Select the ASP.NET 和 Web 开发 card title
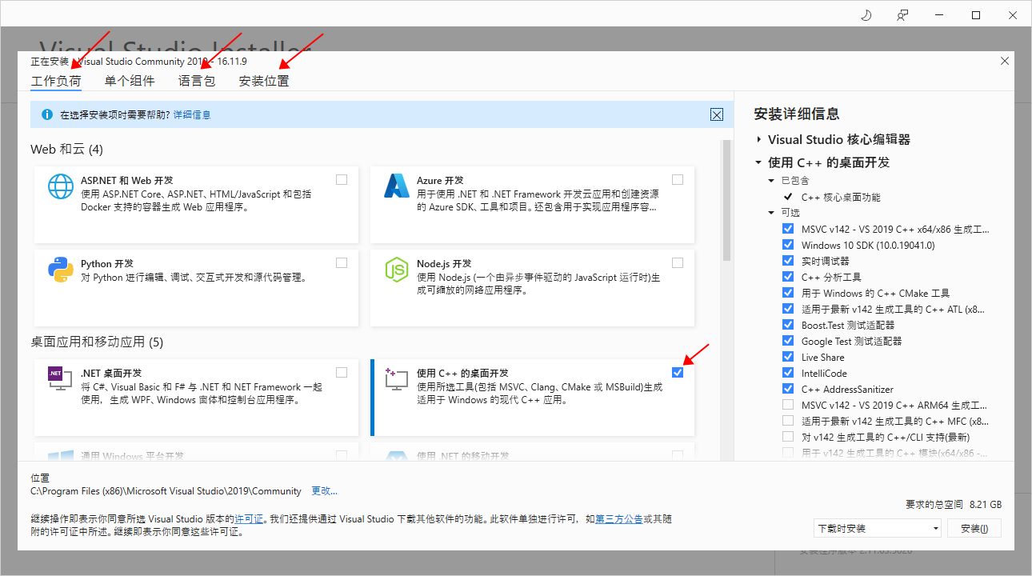Screen dimensions: 1032x576 127,181
